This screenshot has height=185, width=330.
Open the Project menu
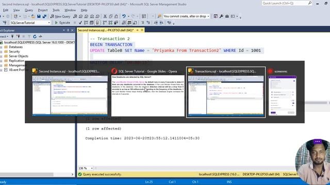click(42, 10)
